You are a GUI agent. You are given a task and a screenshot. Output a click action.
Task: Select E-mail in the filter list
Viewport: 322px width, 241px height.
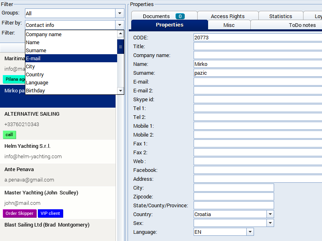[71, 58]
